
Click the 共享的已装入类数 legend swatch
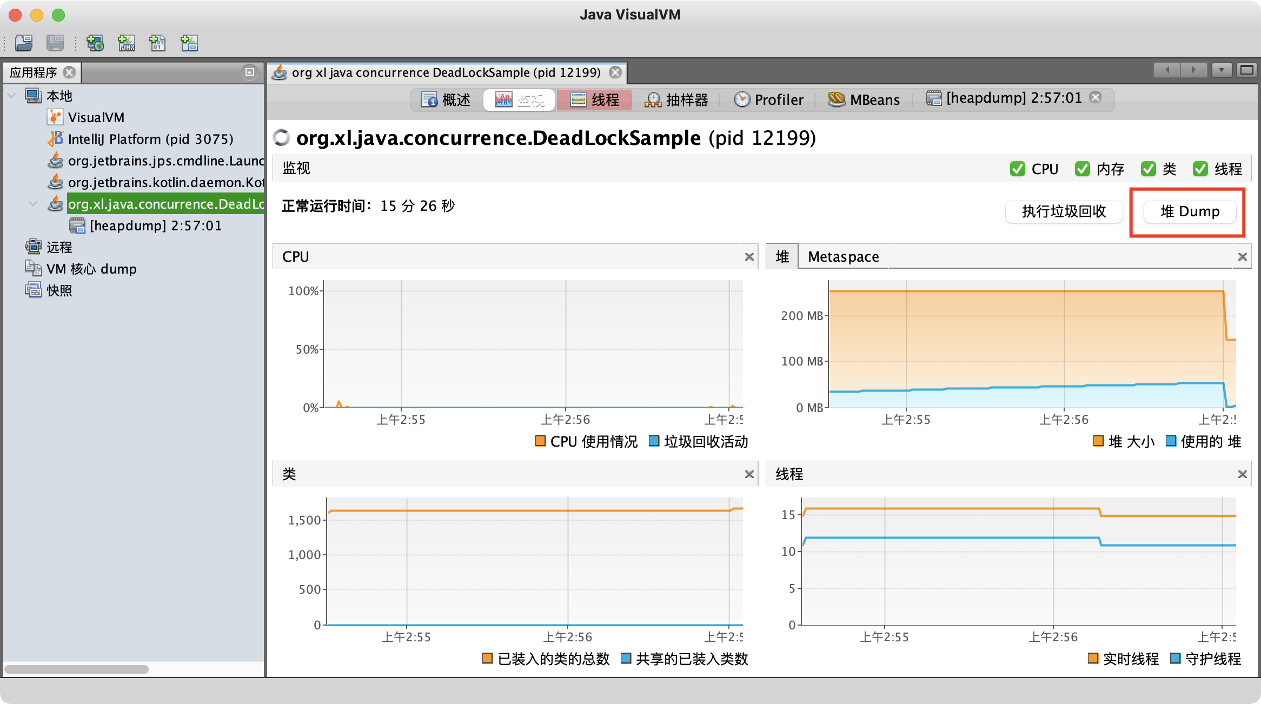[x=626, y=659]
